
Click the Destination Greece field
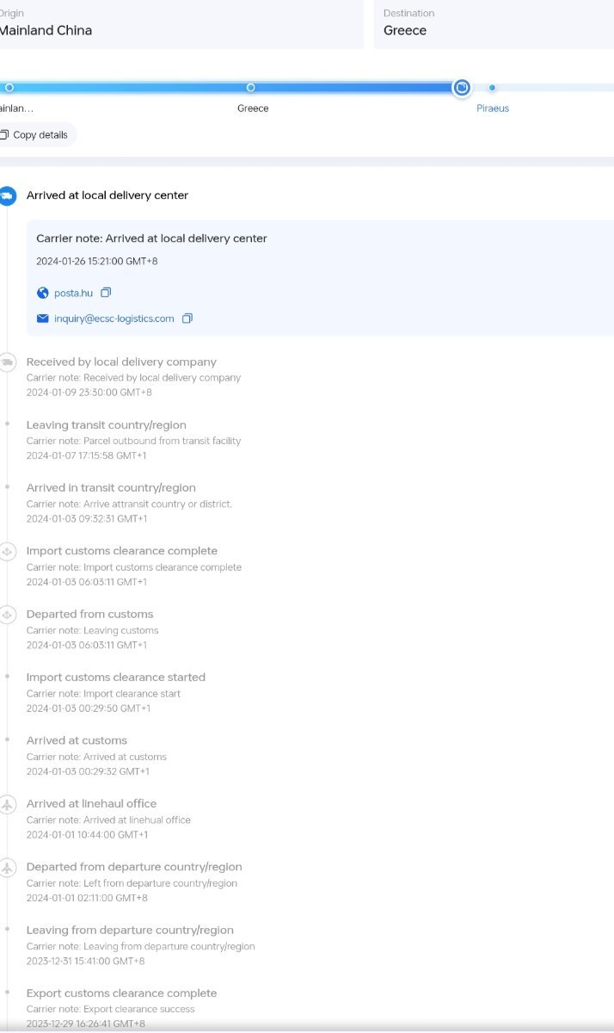click(494, 24)
